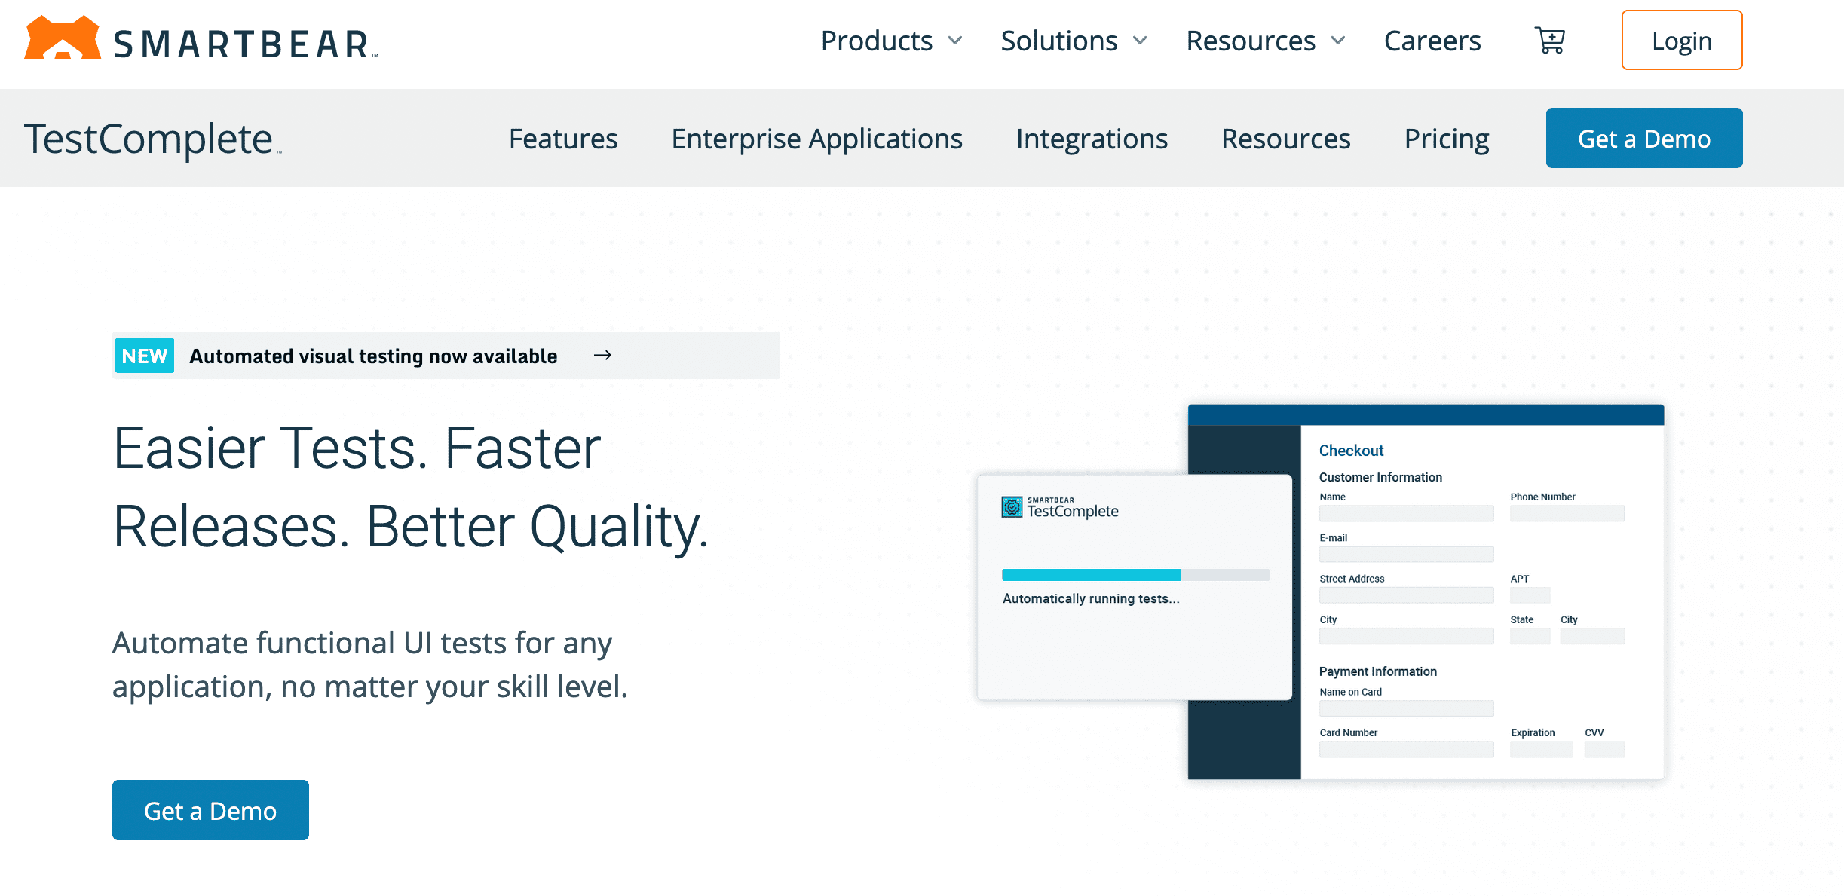Click the test running progress bar
Screen dimensions: 1844x896
pos(1135,575)
